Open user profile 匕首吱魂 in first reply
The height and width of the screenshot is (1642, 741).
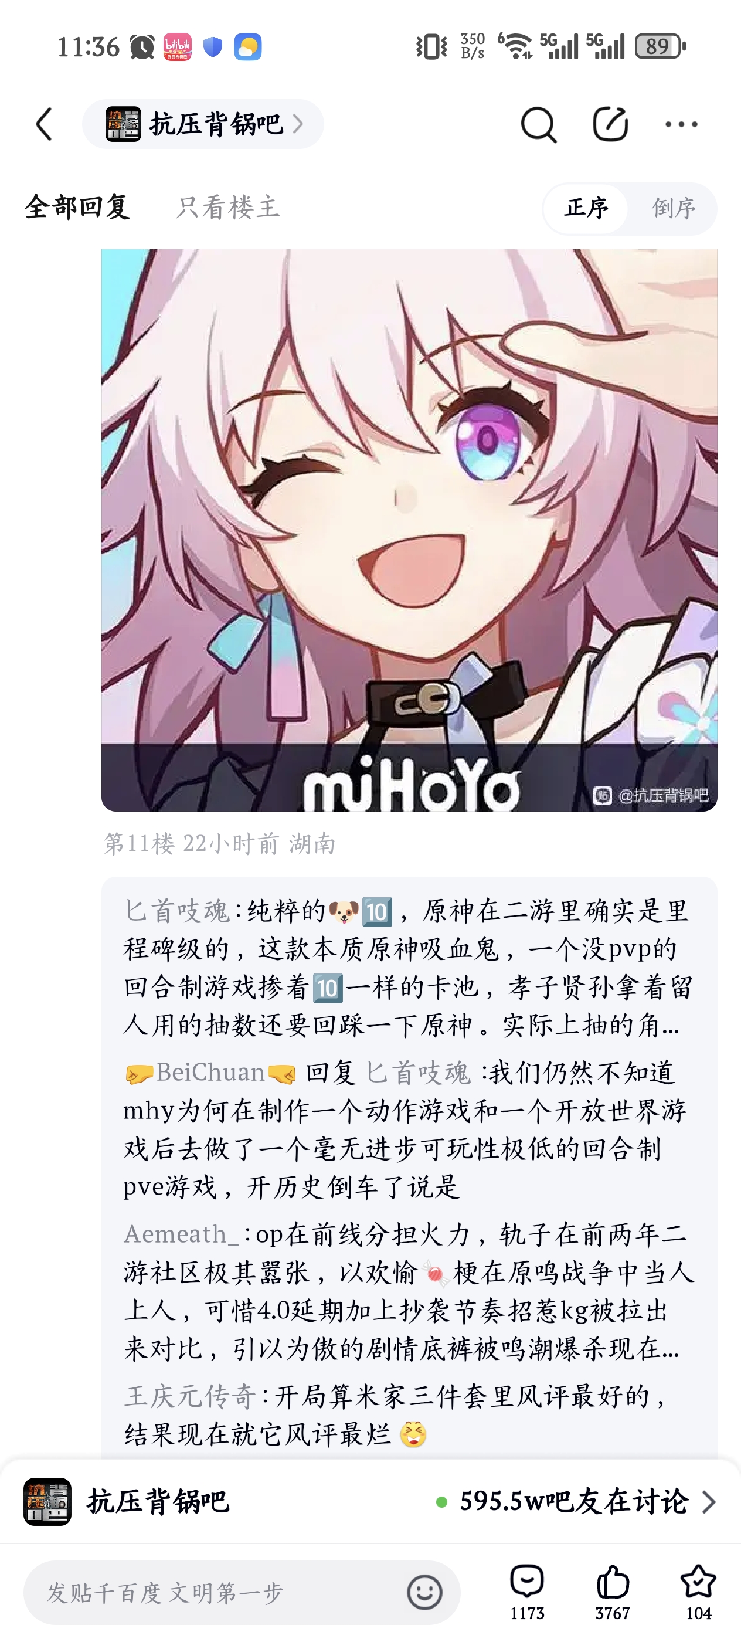click(176, 911)
